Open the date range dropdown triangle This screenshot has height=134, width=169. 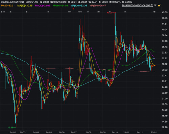click(155, 5)
